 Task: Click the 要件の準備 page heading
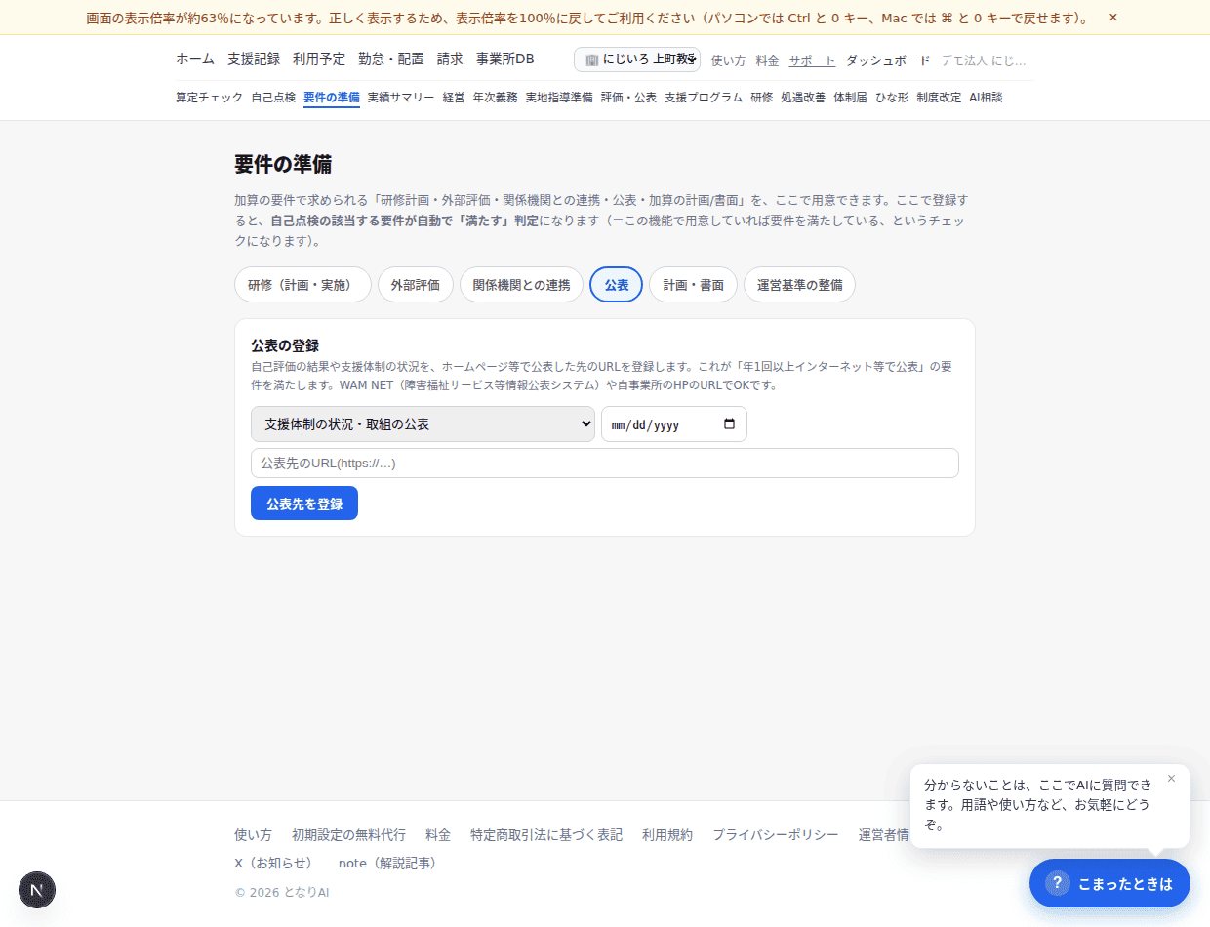coord(283,164)
